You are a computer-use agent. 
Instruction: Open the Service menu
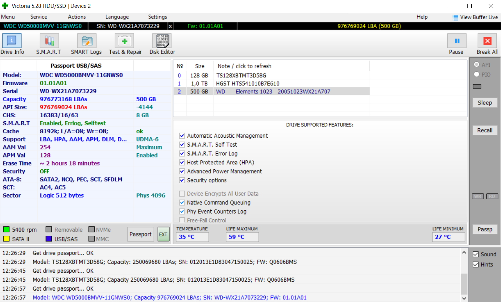(x=39, y=17)
